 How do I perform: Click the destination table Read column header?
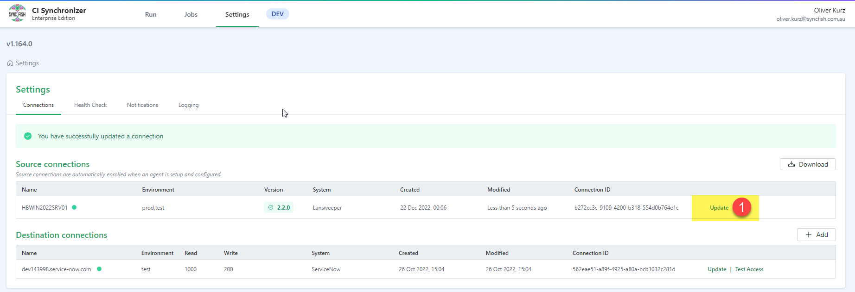pyautogui.click(x=191, y=253)
